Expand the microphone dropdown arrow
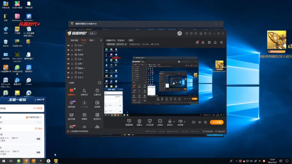 174,122
